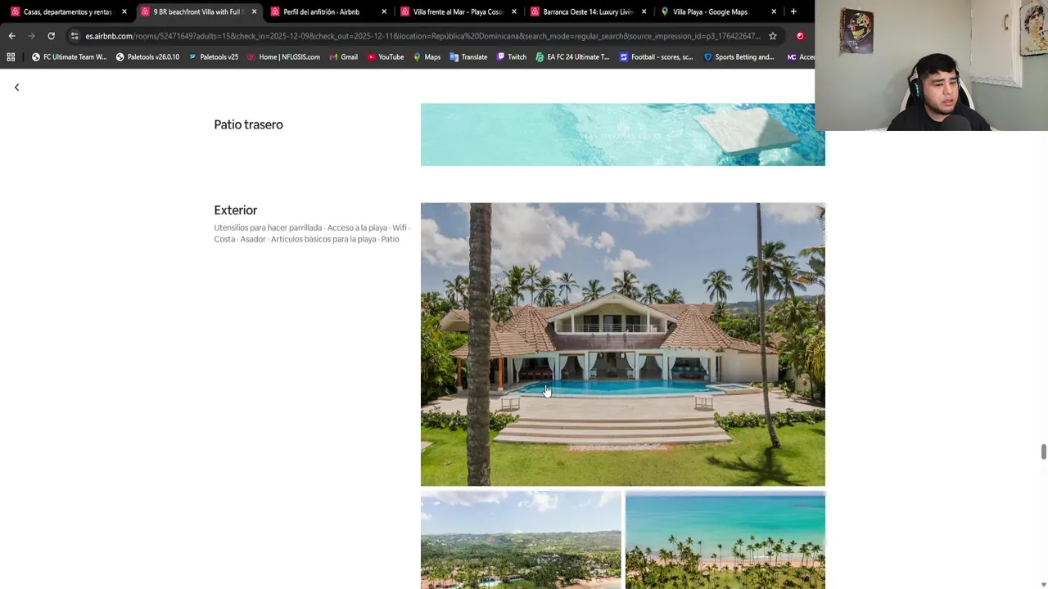Screen dimensions: 1048x589
Task: Reload the page with the refresh icon
Action: coord(51,36)
